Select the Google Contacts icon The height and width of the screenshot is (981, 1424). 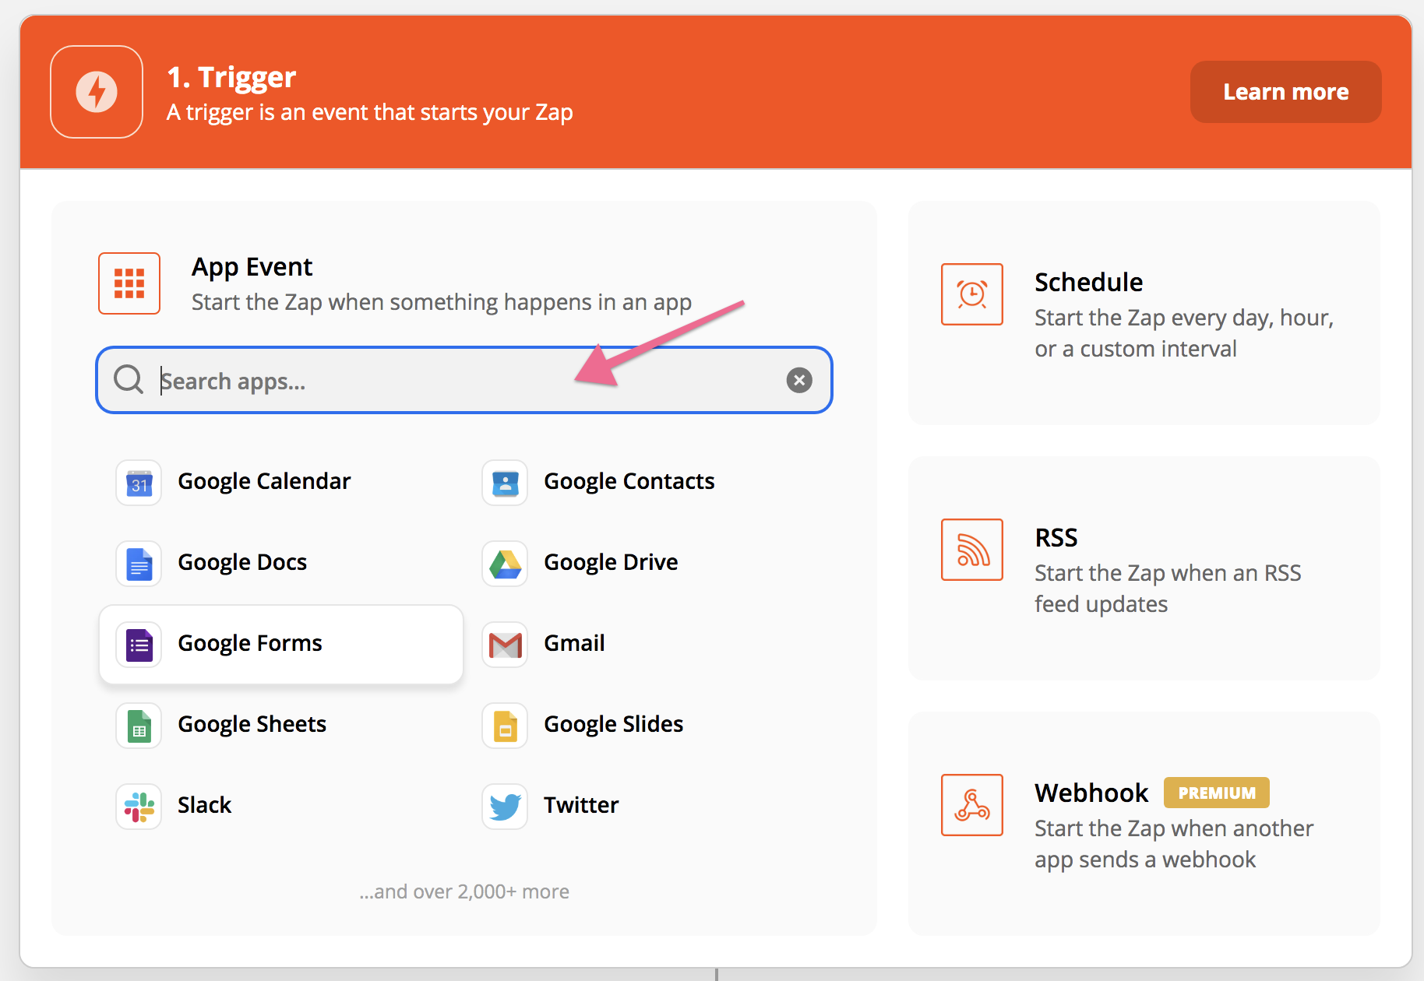[x=505, y=483]
